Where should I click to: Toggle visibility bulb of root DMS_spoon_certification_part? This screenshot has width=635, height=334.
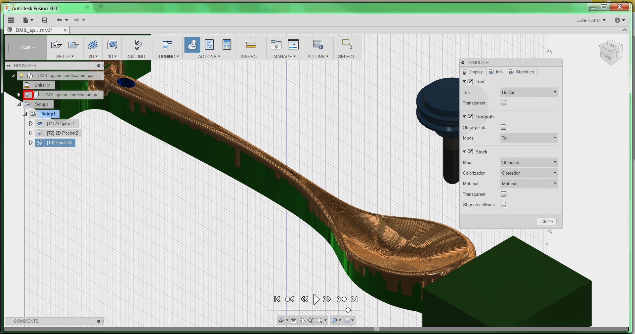(x=21, y=76)
